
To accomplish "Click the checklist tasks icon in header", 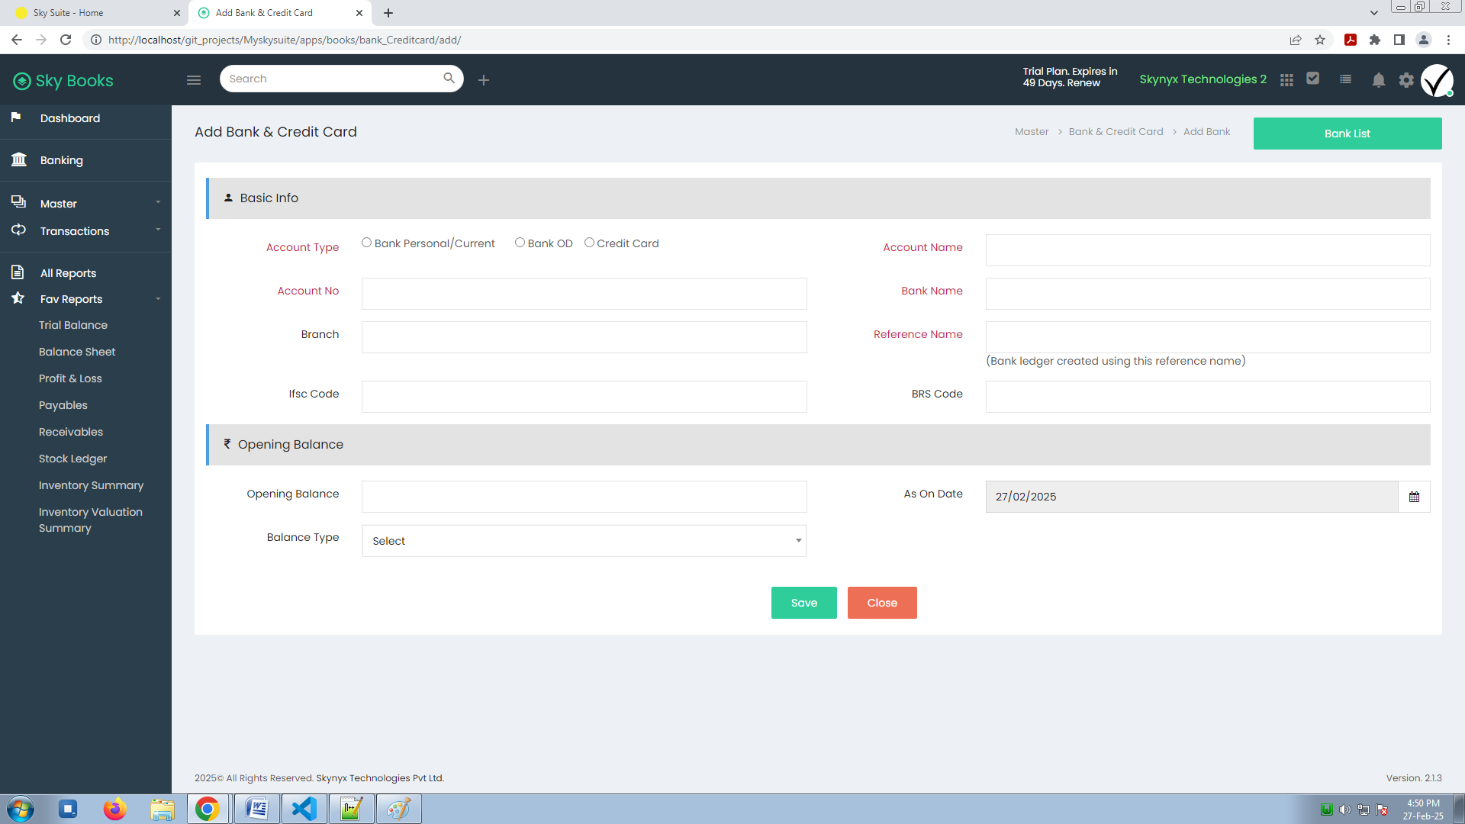I will coord(1313,78).
